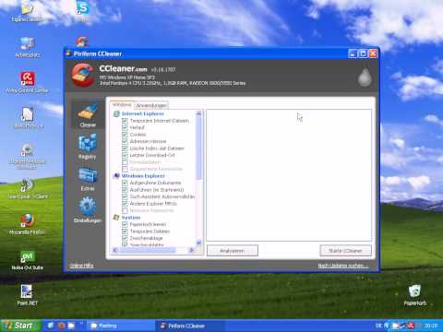
Task: Open the Papierkorb recycle bin
Action: coord(415,295)
